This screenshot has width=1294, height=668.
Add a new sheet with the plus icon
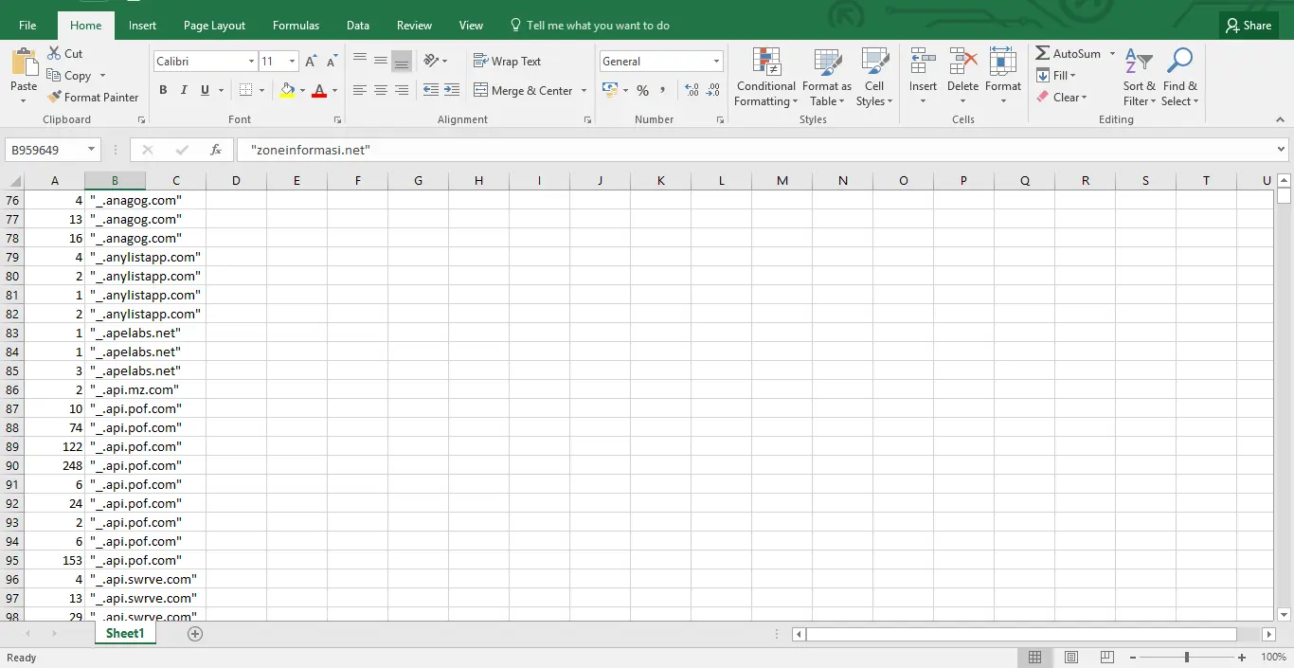(x=195, y=634)
